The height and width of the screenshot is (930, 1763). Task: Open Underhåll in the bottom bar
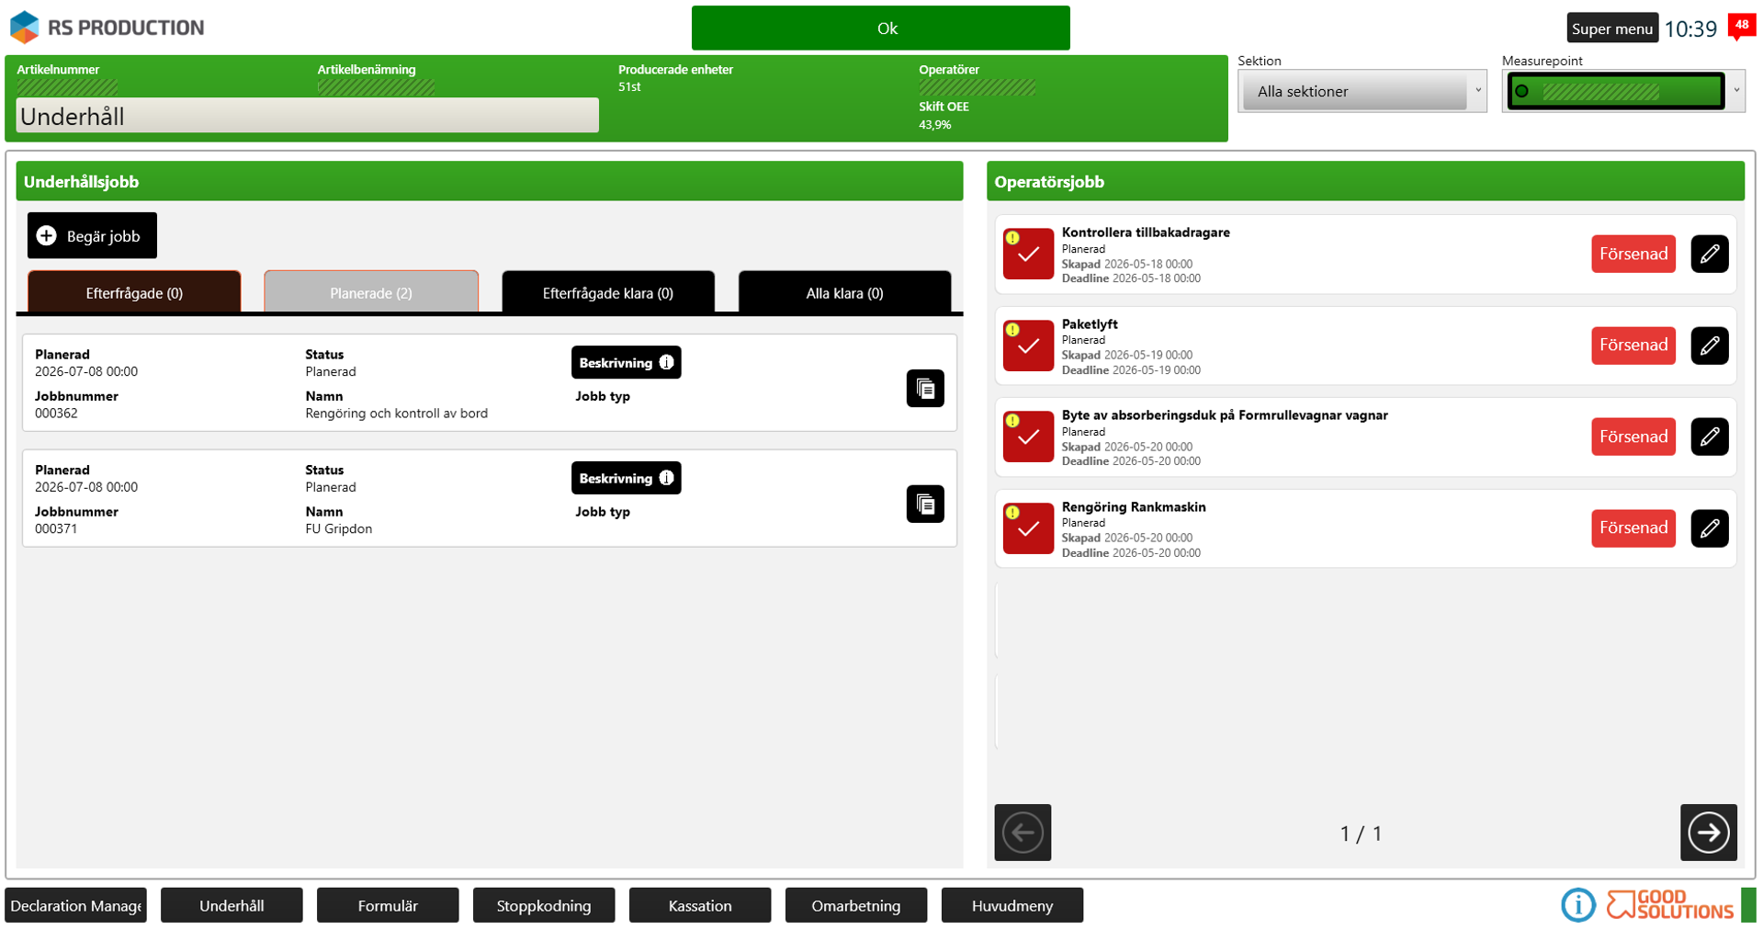pyautogui.click(x=232, y=905)
